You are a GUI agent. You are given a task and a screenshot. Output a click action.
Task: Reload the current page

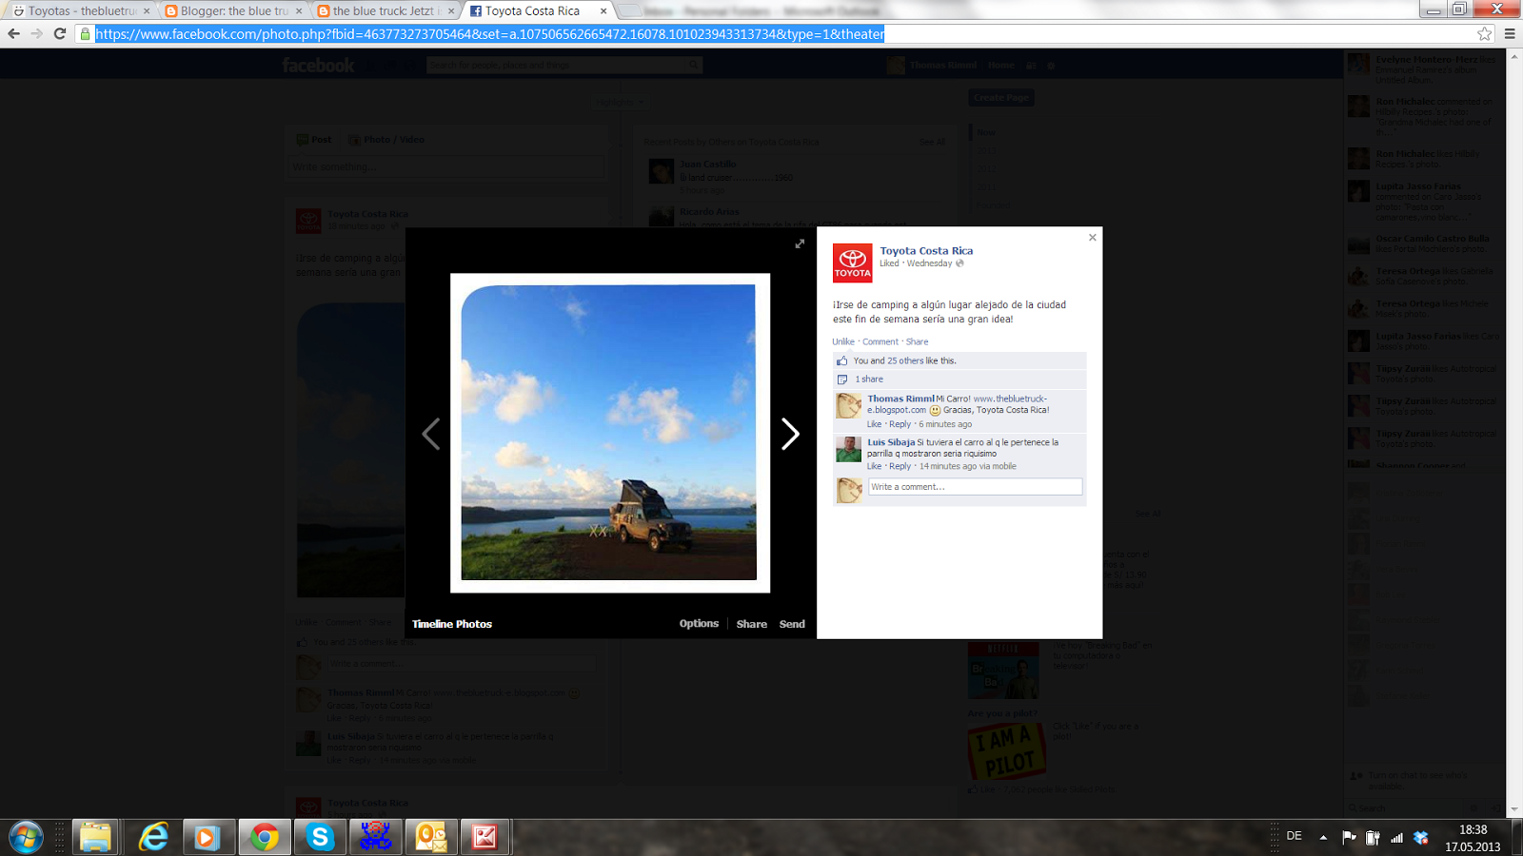(59, 33)
